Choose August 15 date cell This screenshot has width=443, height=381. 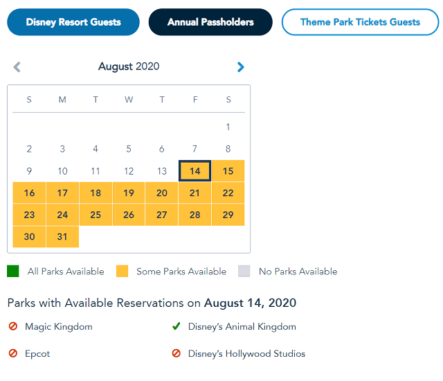pos(228,171)
